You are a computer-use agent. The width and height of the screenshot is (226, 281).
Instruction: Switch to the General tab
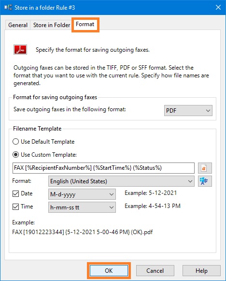[x=18, y=25]
